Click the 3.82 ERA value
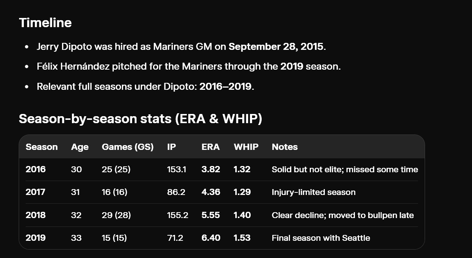Screen dimensions: 472x258 coord(211,169)
